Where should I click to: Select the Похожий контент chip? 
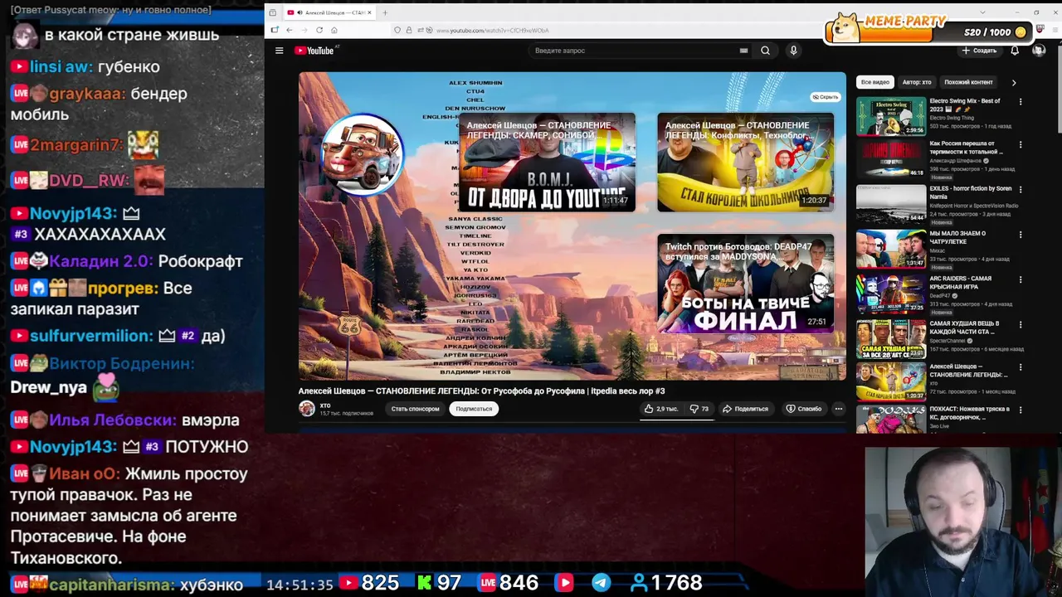pyautogui.click(x=968, y=82)
